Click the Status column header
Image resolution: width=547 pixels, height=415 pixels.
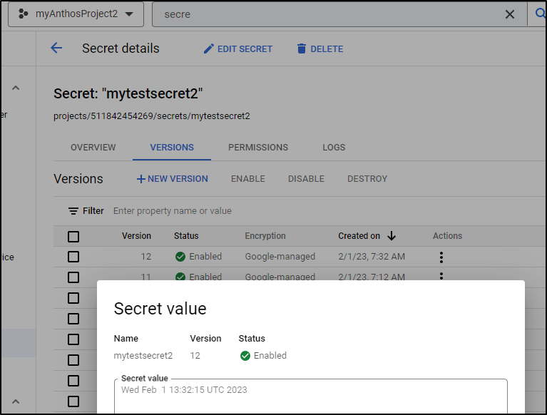tap(186, 236)
